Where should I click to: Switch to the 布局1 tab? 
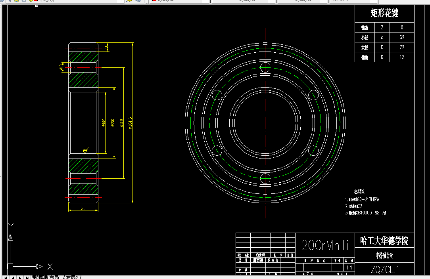(x=55, y=277)
